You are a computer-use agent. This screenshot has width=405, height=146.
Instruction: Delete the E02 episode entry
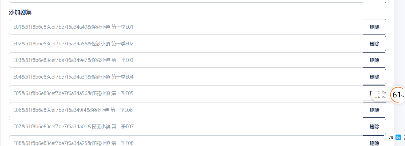(x=374, y=44)
